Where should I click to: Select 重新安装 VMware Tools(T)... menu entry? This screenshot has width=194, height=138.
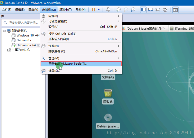click(81, 64)
